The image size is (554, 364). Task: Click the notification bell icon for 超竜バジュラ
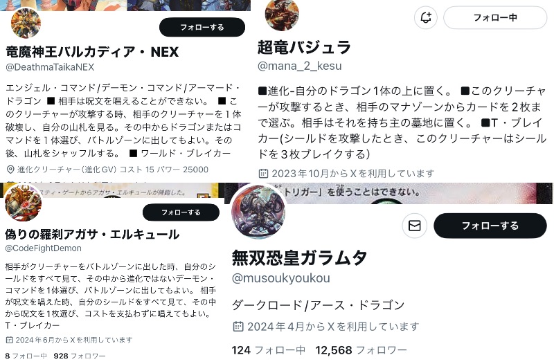(x=426, y=18)
